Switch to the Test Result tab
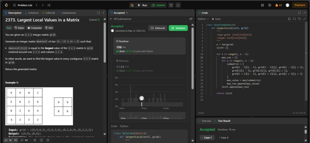310x143 pixels. (222, 121)
